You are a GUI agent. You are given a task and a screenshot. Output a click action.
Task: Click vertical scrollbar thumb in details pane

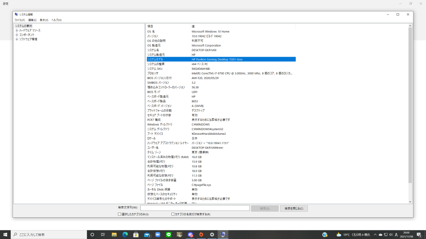point(410,105)
